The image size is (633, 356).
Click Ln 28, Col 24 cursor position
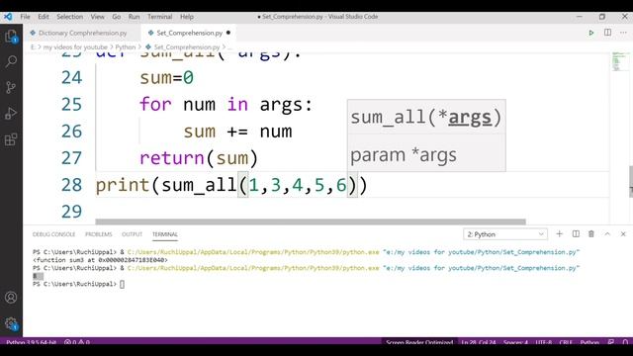coord(479,342)
